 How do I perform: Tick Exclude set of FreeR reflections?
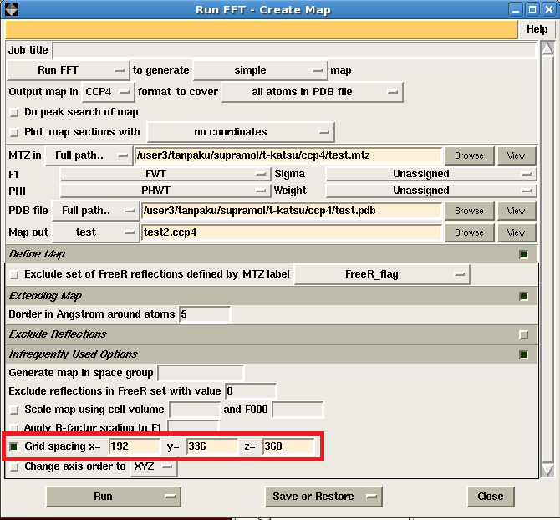click(14, 274)
